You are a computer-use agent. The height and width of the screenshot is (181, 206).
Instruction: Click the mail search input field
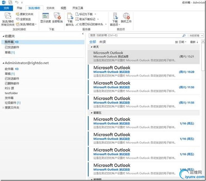[x=135, y=35]
